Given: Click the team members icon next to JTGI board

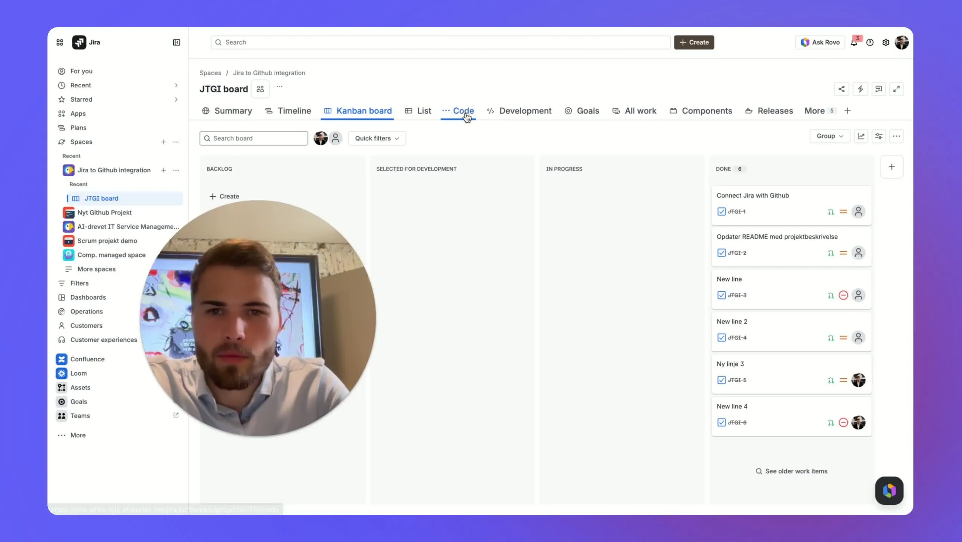Looking at the screenshot, I should point(260,89).
